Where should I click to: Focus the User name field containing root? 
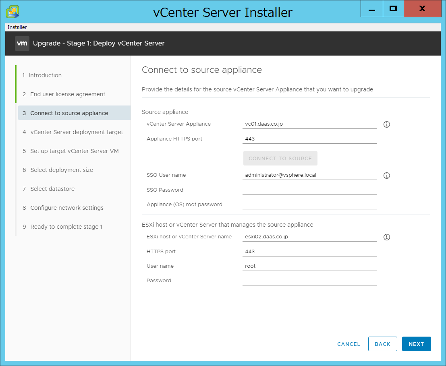click(310, 266)
